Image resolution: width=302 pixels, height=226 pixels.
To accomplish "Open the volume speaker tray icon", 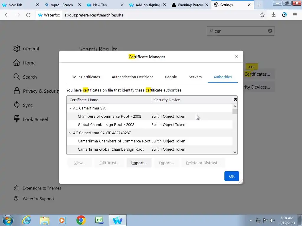I will click(272, 220).
